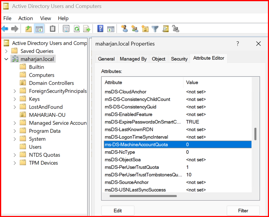Click the Edit button
The height and width of the screenshot is (217, 269).
pyautogui.click(x=118, y=210)
